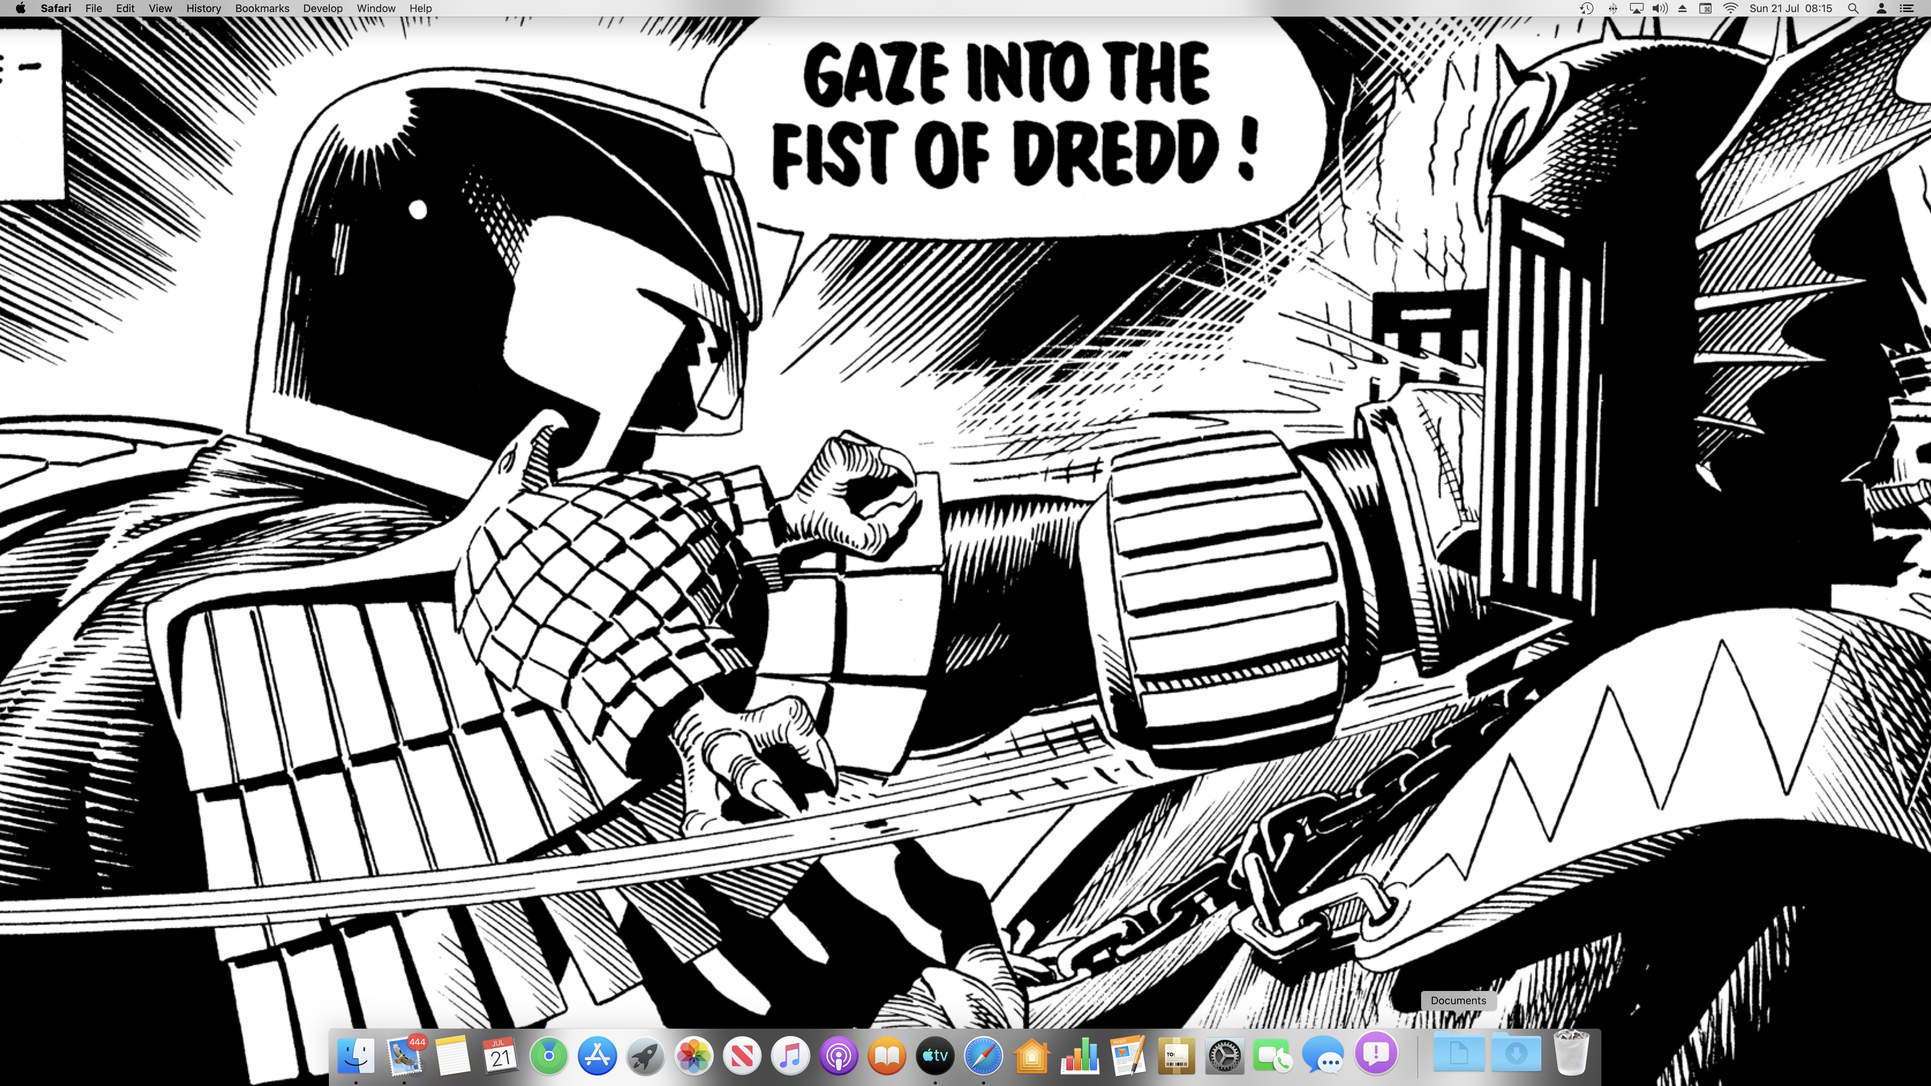This screenshot has width=1931, height=1086.
Task: Launch Numbers from the Dock
Action: click(1079, 1056)
